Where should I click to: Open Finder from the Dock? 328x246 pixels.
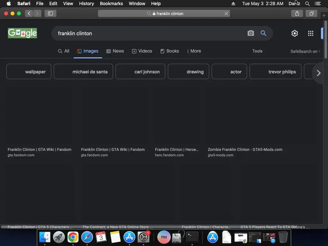coord(45,237)
